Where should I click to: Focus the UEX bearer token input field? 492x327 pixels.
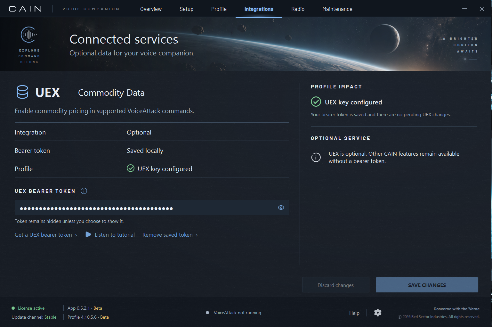tap(152, 208)
